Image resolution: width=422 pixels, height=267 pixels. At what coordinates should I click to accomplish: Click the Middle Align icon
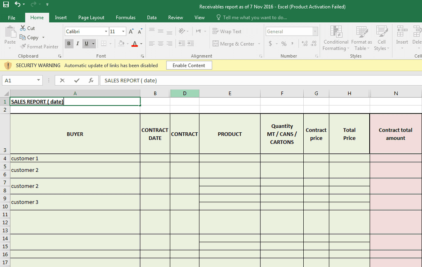[x=161, y=31]
